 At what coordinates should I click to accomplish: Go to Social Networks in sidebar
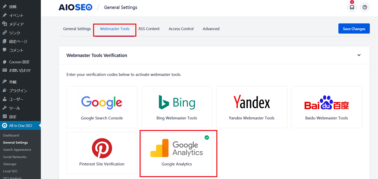pos(15,157)
